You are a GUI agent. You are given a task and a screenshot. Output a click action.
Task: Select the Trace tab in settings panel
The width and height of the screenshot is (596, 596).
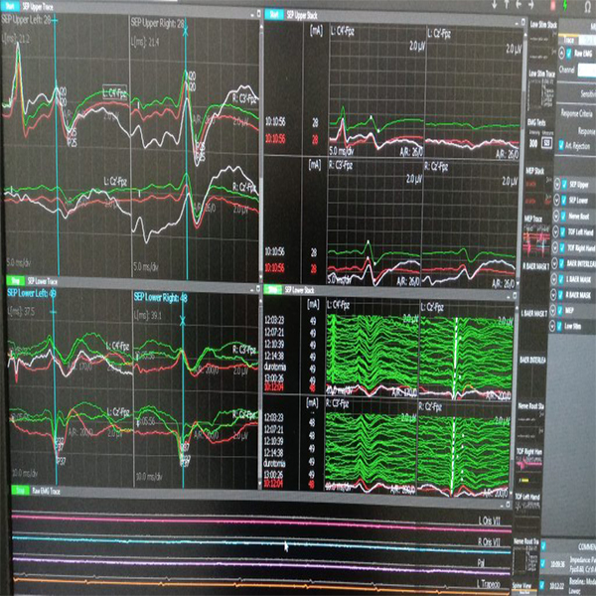click(568, 41)
